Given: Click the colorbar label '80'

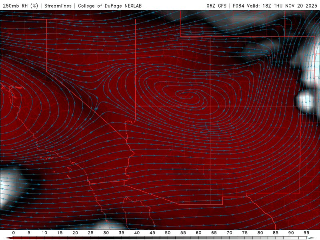Looking at the screenshot, I should pos(260,233).
